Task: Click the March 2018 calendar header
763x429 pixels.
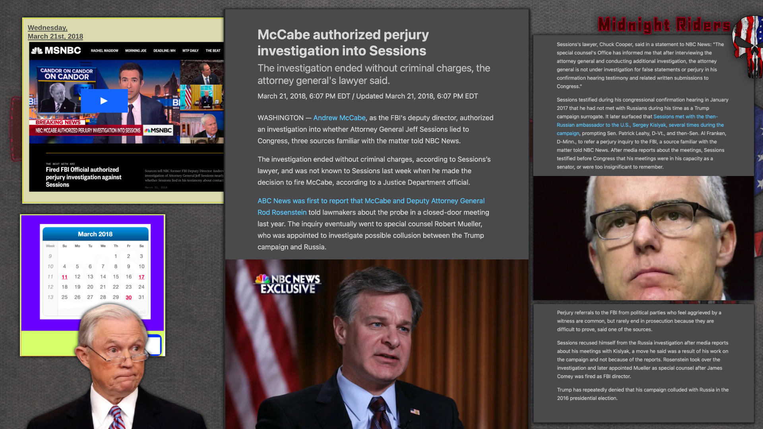Action: (95, 234)
